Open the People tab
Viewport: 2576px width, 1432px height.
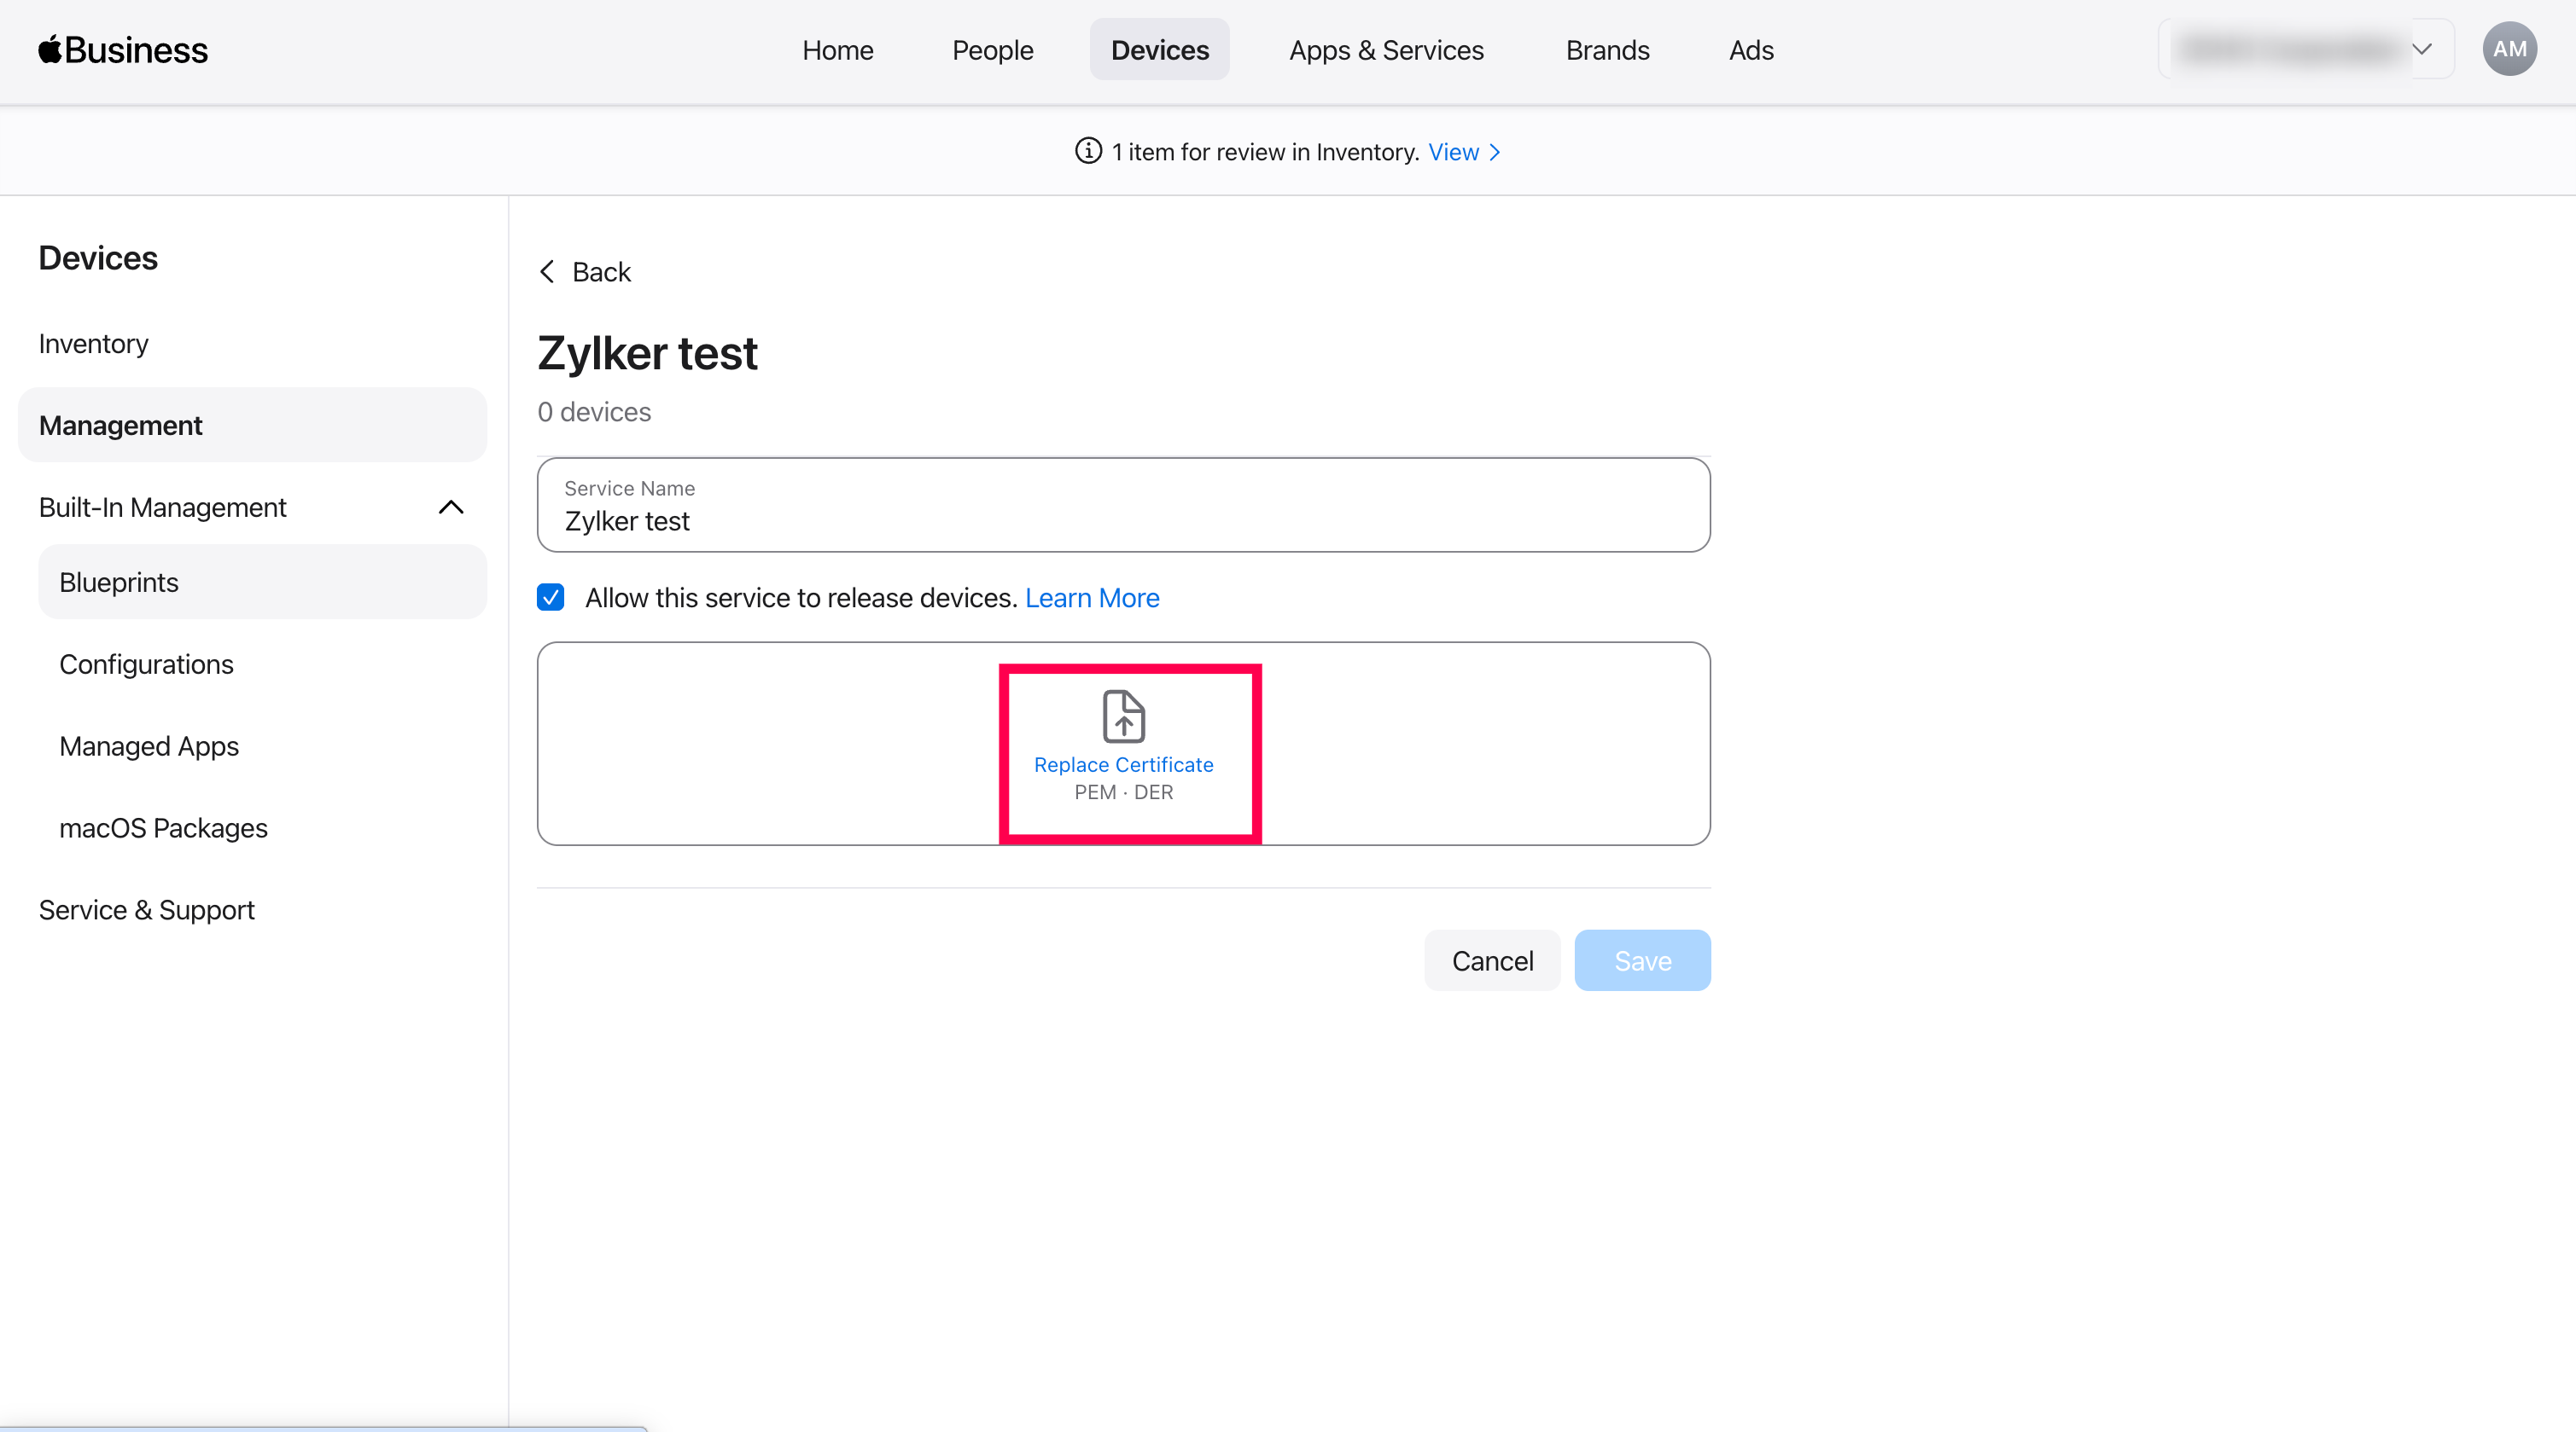point(992,50)
